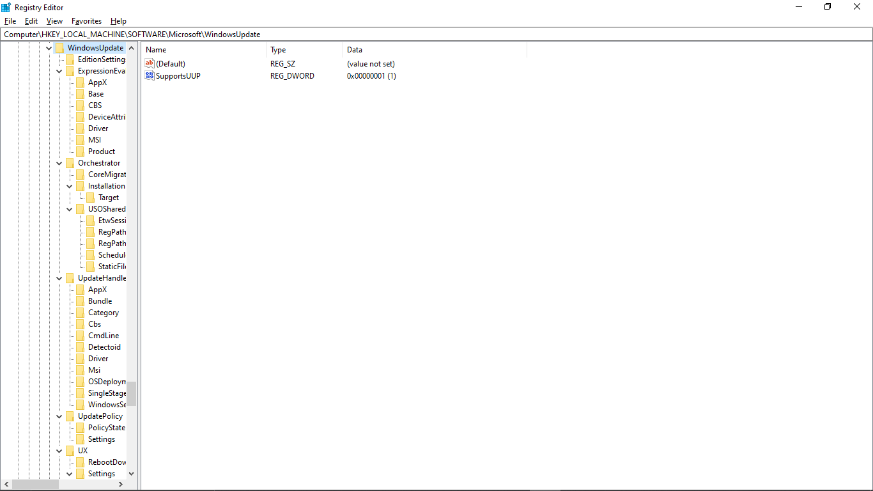
Task: Click the SupportsUUP DWORD value icon
Action: (x=150, y=75)
